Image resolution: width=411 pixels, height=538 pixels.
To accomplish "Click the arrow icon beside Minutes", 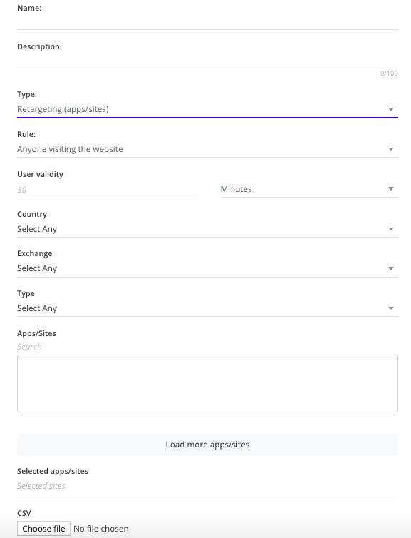I will click(x=391, y=188).
